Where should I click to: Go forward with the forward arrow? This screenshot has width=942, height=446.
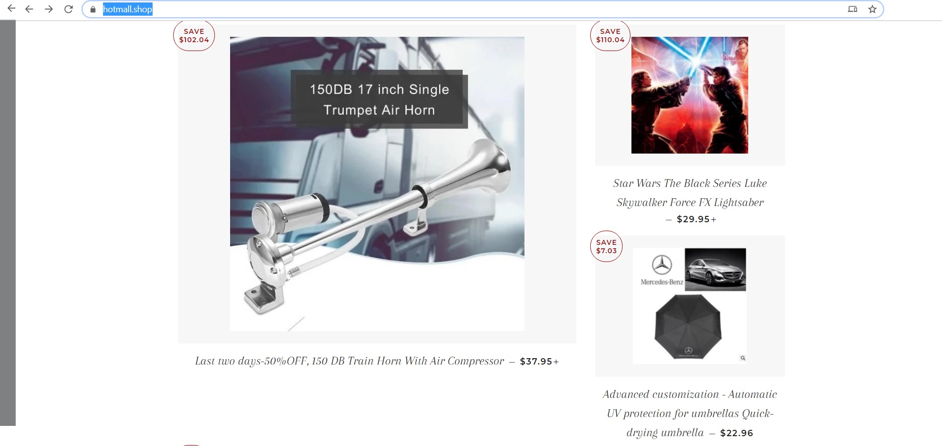49,9
